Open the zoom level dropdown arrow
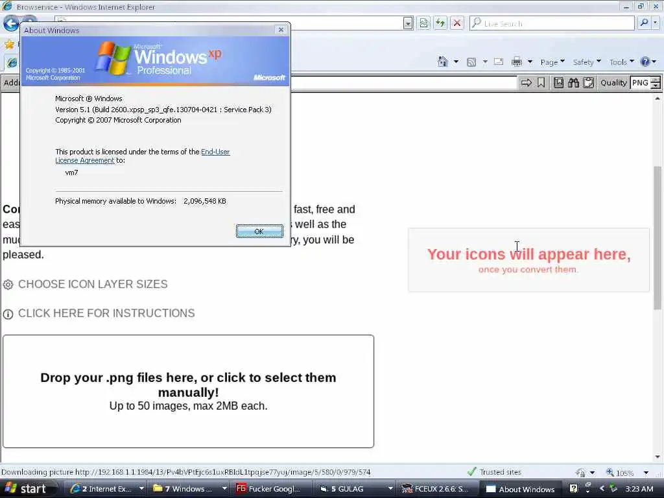Screen dimensions: 664x498 [646, 472]
